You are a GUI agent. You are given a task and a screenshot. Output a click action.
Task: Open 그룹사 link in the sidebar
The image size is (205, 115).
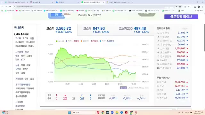pos(29,56)
